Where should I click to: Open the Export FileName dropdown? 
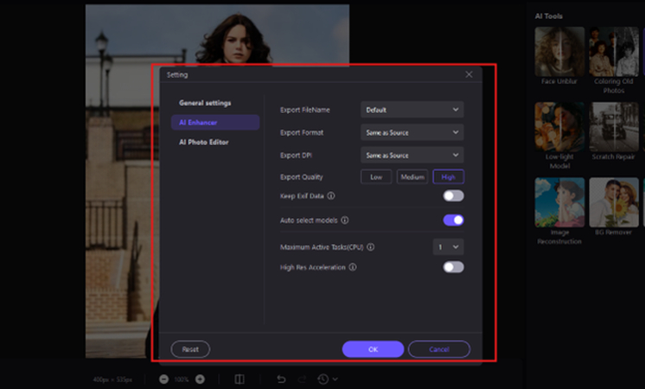coord(412,110)
